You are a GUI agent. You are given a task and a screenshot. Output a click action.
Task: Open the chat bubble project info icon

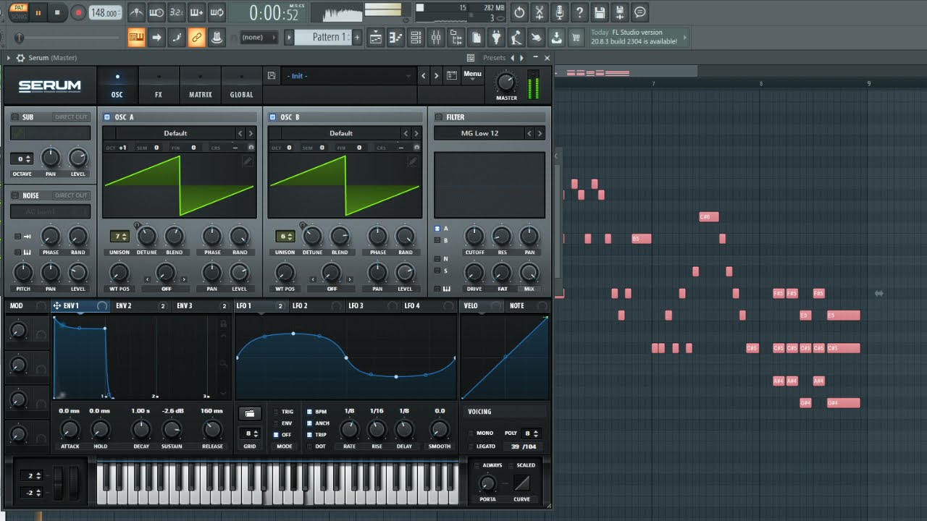click(x=639, y=12)
